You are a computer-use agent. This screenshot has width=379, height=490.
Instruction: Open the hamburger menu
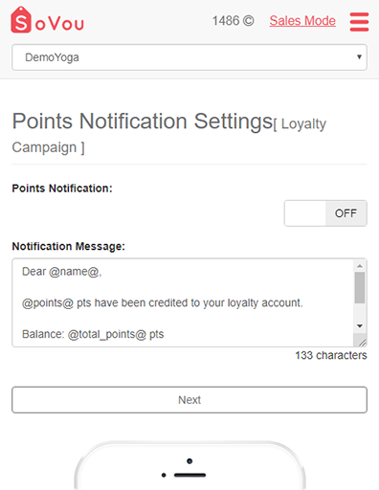click(359, 22)
